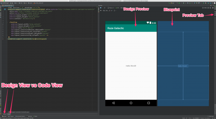This screenshot has width=216, height=119.
Task: Click the Search Everywhere magnifier icon
Action: point(213,3)
